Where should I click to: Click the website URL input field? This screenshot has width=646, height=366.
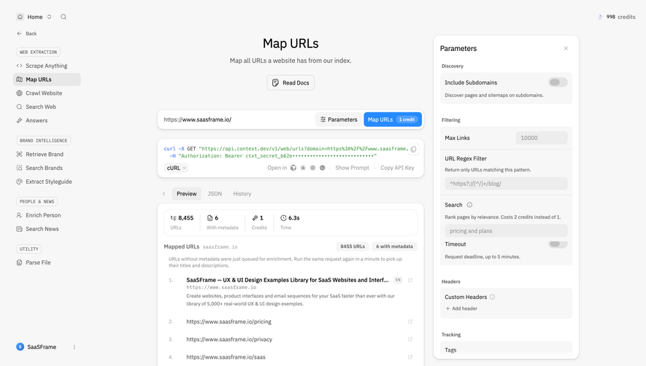237,120
